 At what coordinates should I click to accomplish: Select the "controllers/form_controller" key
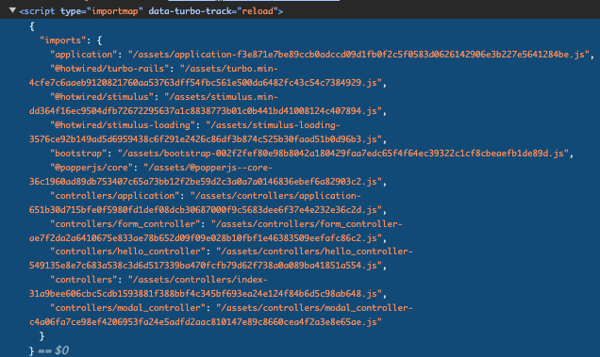point(125,224)
